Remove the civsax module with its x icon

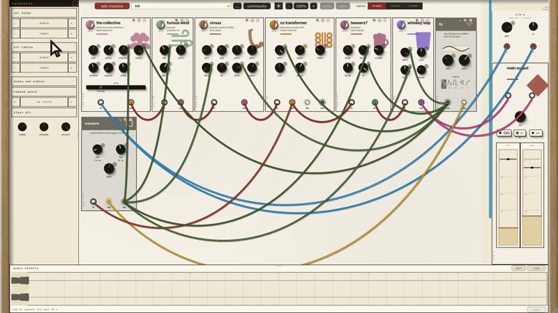(258, 21)
